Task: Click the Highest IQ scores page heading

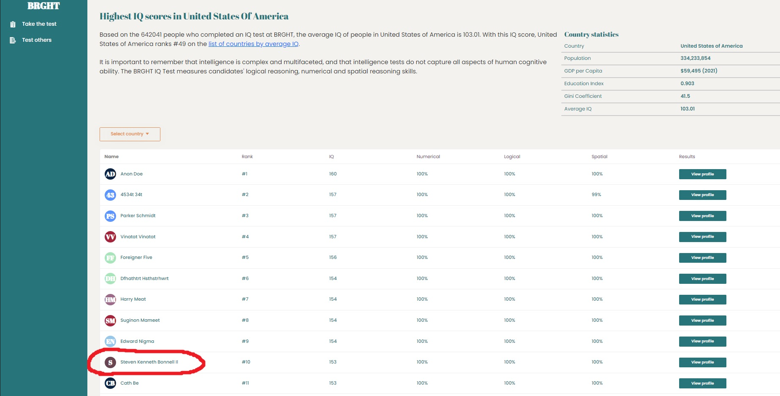Action: [194, 16]
